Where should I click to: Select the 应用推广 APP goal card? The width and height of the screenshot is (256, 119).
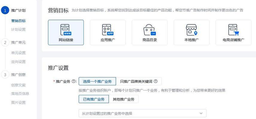(x=108, y=32)
